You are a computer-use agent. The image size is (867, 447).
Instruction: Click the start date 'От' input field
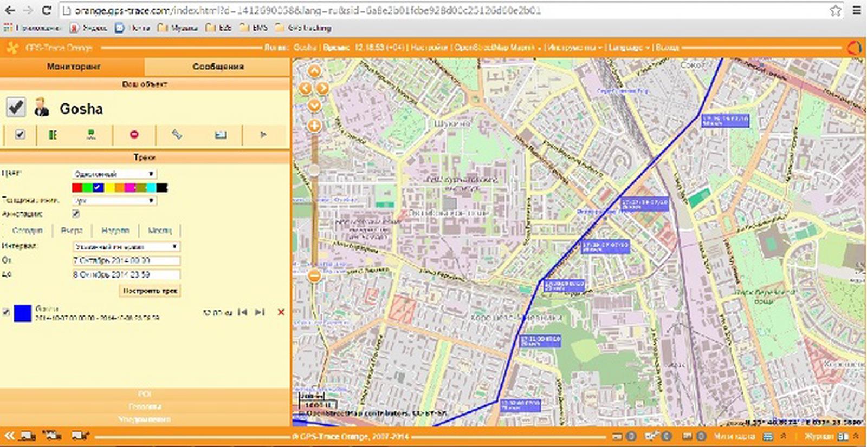(x=126, y=260)
